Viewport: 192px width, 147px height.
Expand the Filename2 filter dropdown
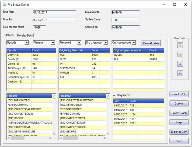79,43
